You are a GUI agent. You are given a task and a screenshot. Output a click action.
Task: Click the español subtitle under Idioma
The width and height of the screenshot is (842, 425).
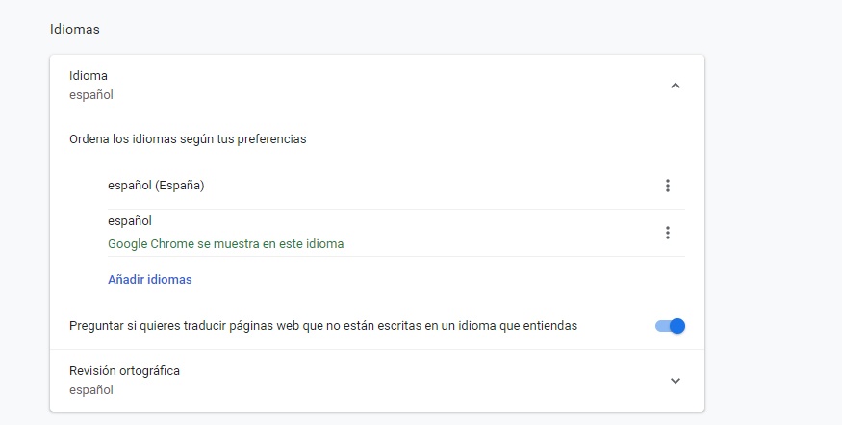91,95
